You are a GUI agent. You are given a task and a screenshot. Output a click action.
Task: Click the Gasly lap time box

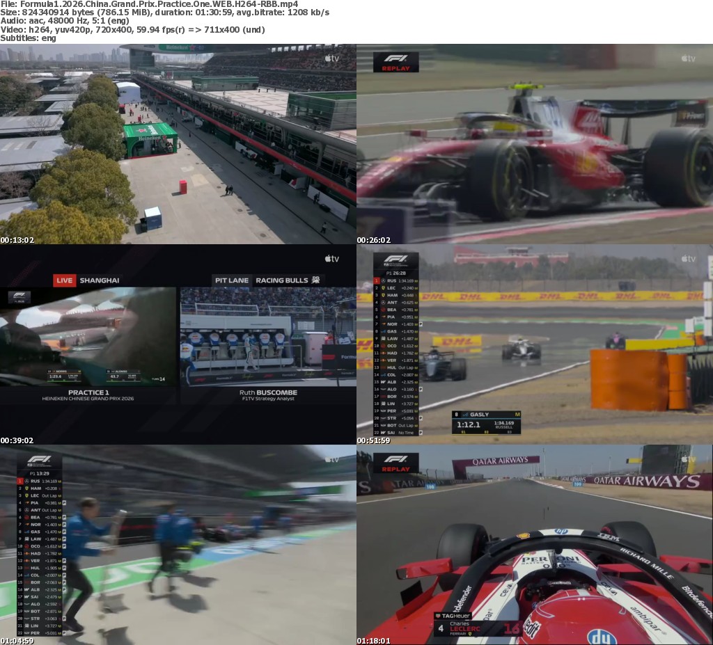(486, 422)
